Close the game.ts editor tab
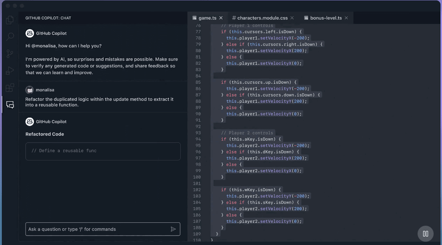Image resolution: width=442 pixels, height=245 pixels. tap(221, 18)
